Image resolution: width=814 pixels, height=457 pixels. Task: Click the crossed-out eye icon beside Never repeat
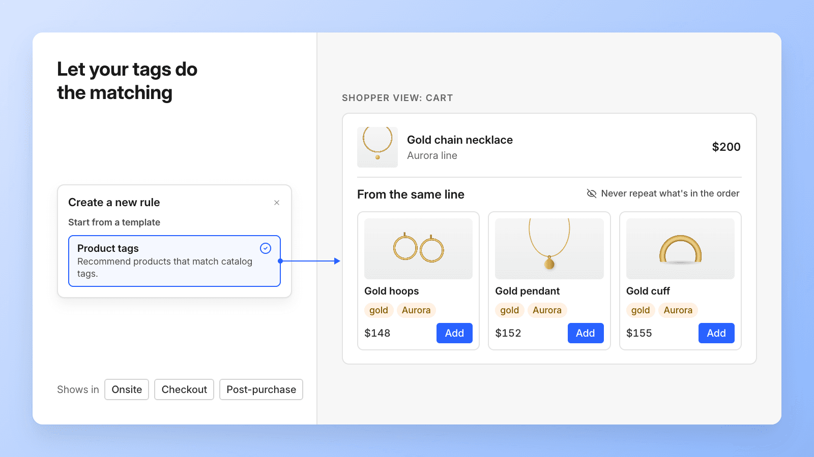pyautogui.click(x=592, y=193)
